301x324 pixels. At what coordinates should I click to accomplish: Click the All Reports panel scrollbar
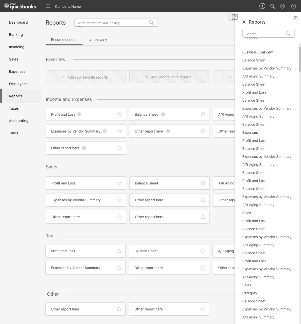(300, 59)
